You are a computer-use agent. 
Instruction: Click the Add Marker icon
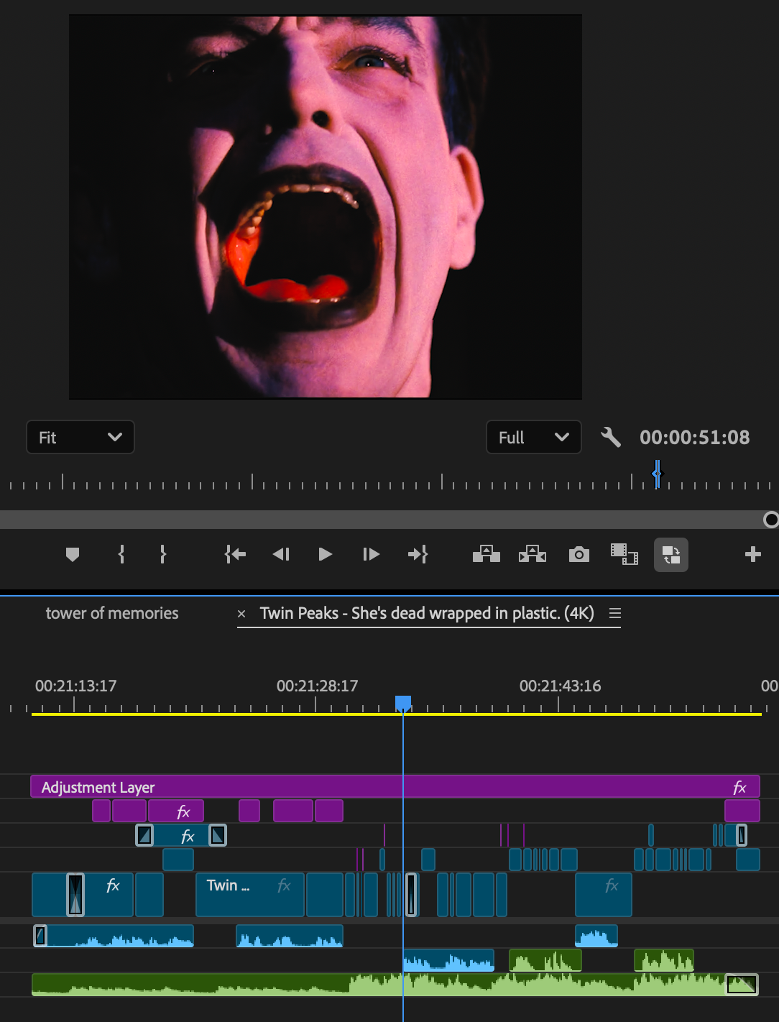coord(73,554)
